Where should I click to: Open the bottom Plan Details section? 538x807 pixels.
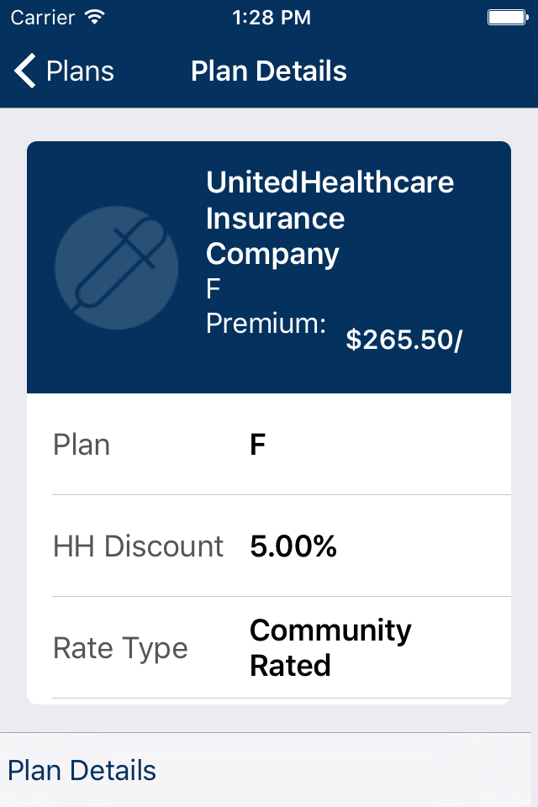82,770
